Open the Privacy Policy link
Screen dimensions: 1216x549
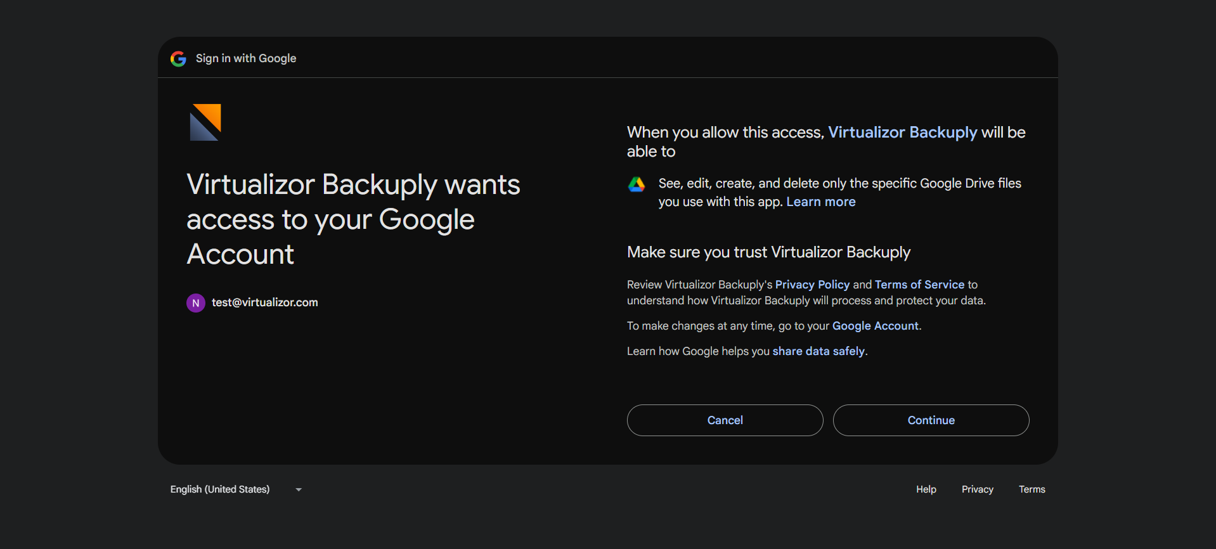coord(812,285)
